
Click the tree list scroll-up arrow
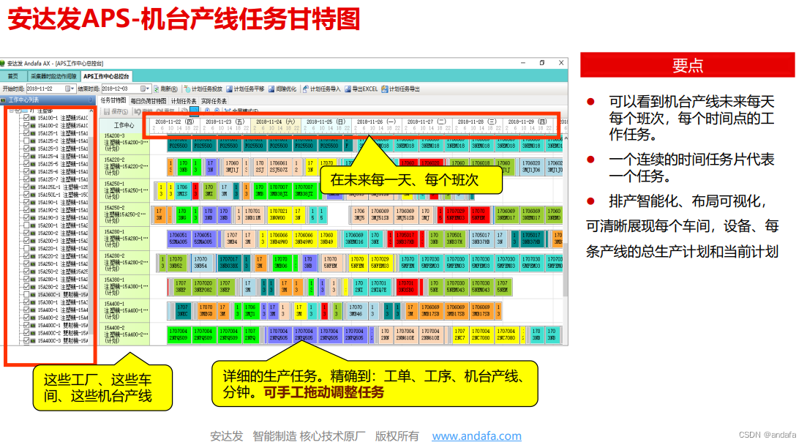click(91, 111)
